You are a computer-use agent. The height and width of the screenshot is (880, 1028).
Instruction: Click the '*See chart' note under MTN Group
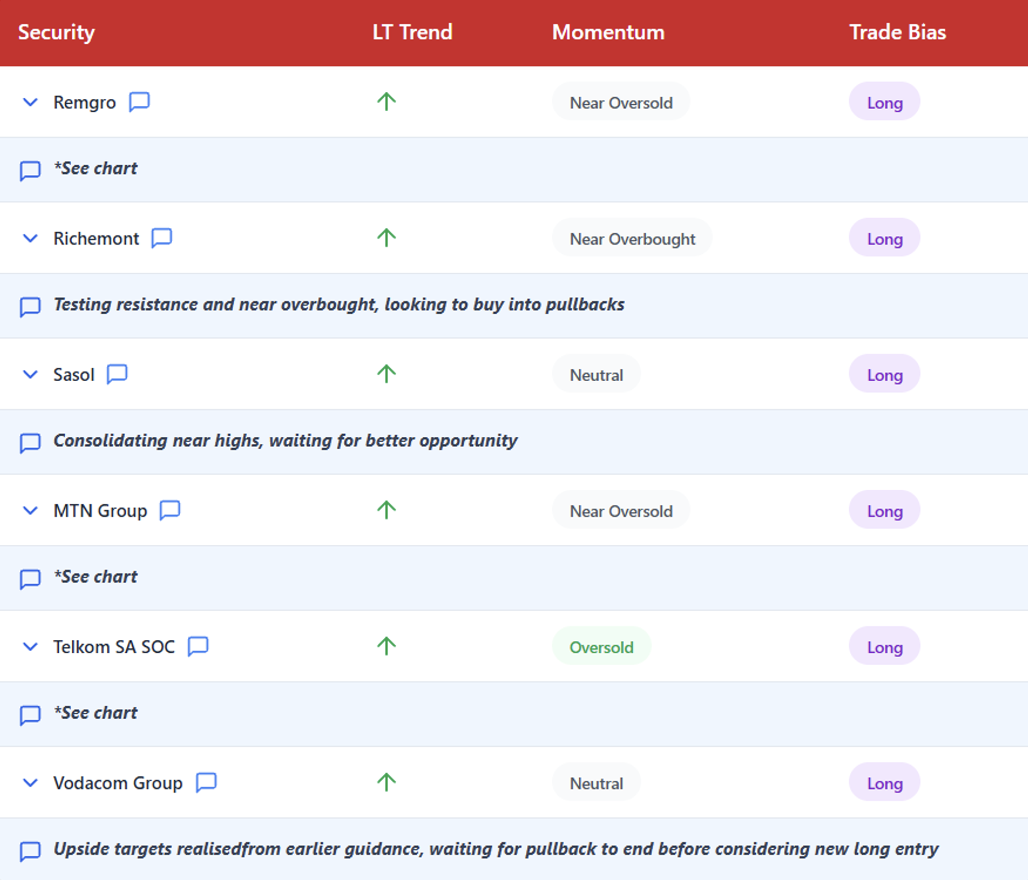click(x=95, y=577)
